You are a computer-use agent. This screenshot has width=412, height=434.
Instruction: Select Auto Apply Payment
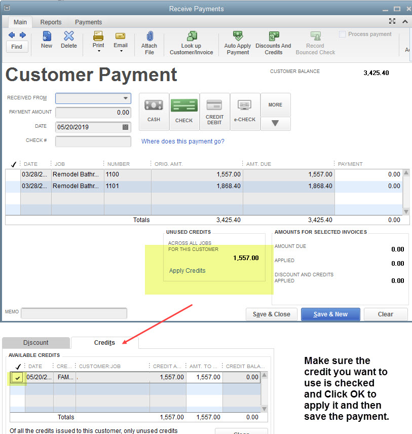click(237, 41)
